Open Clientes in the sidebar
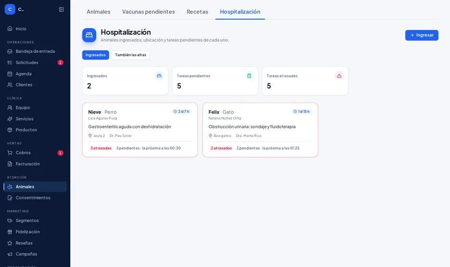 (x=35, y=85)
